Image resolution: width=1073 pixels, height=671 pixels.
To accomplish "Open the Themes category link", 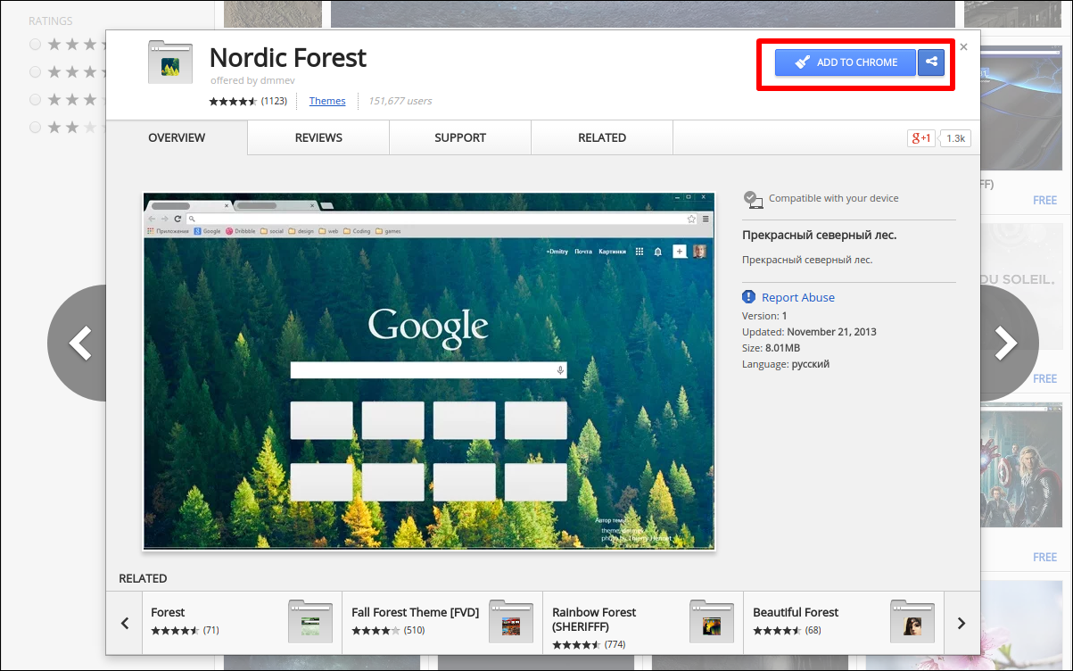I will click(327, 101).
